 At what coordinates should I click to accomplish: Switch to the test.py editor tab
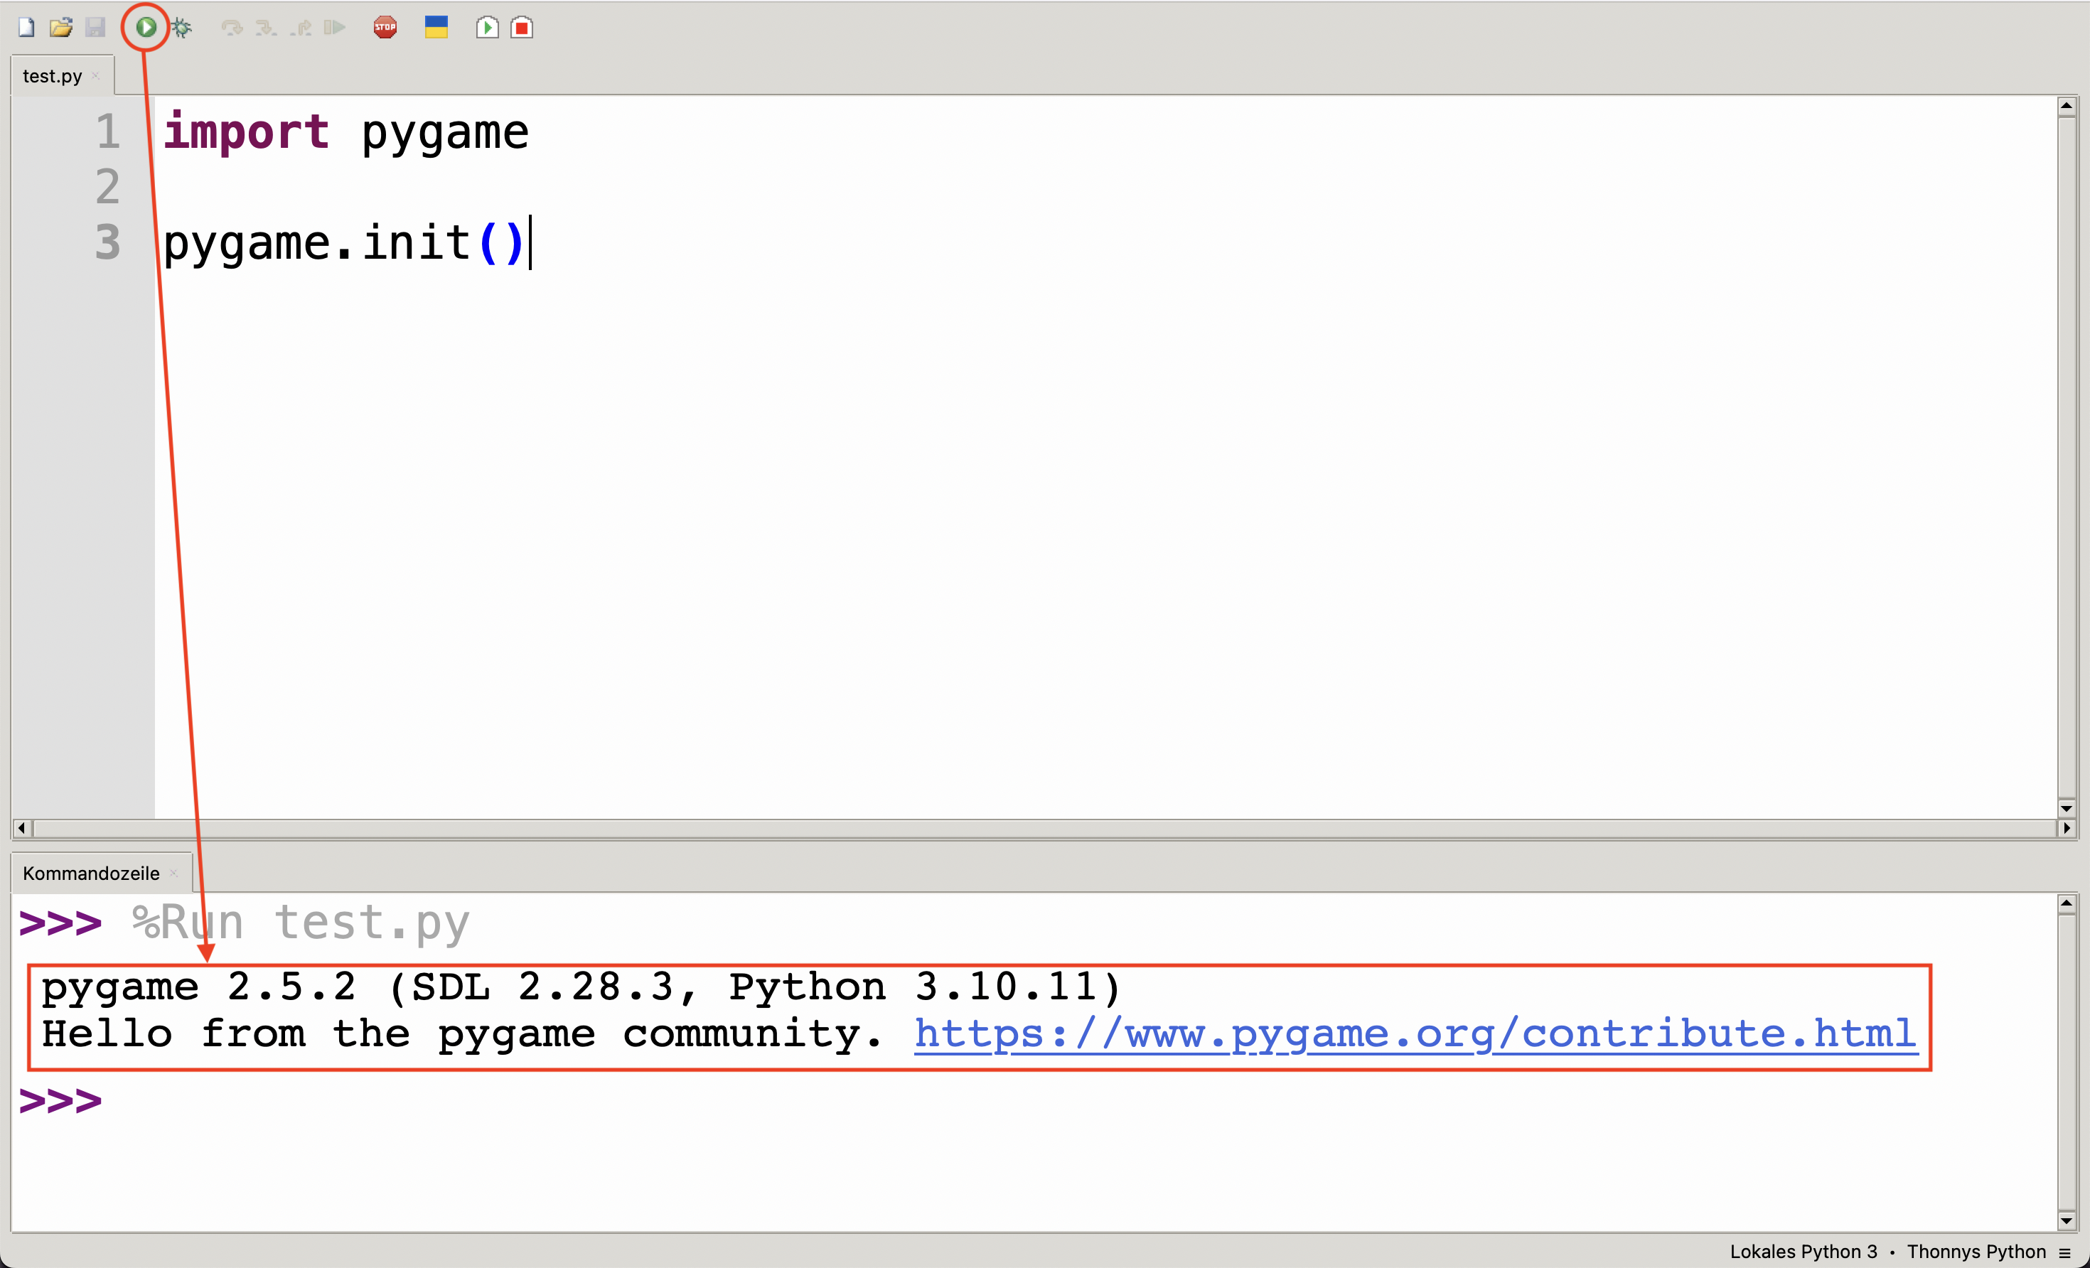(52, 76)
